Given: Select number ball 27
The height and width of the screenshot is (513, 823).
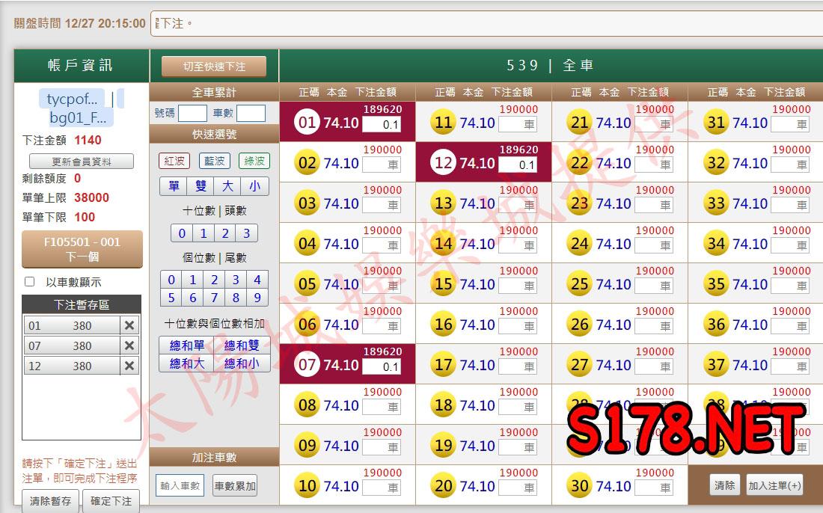Looking at the screenshot, I should click(x=579, y=364).
